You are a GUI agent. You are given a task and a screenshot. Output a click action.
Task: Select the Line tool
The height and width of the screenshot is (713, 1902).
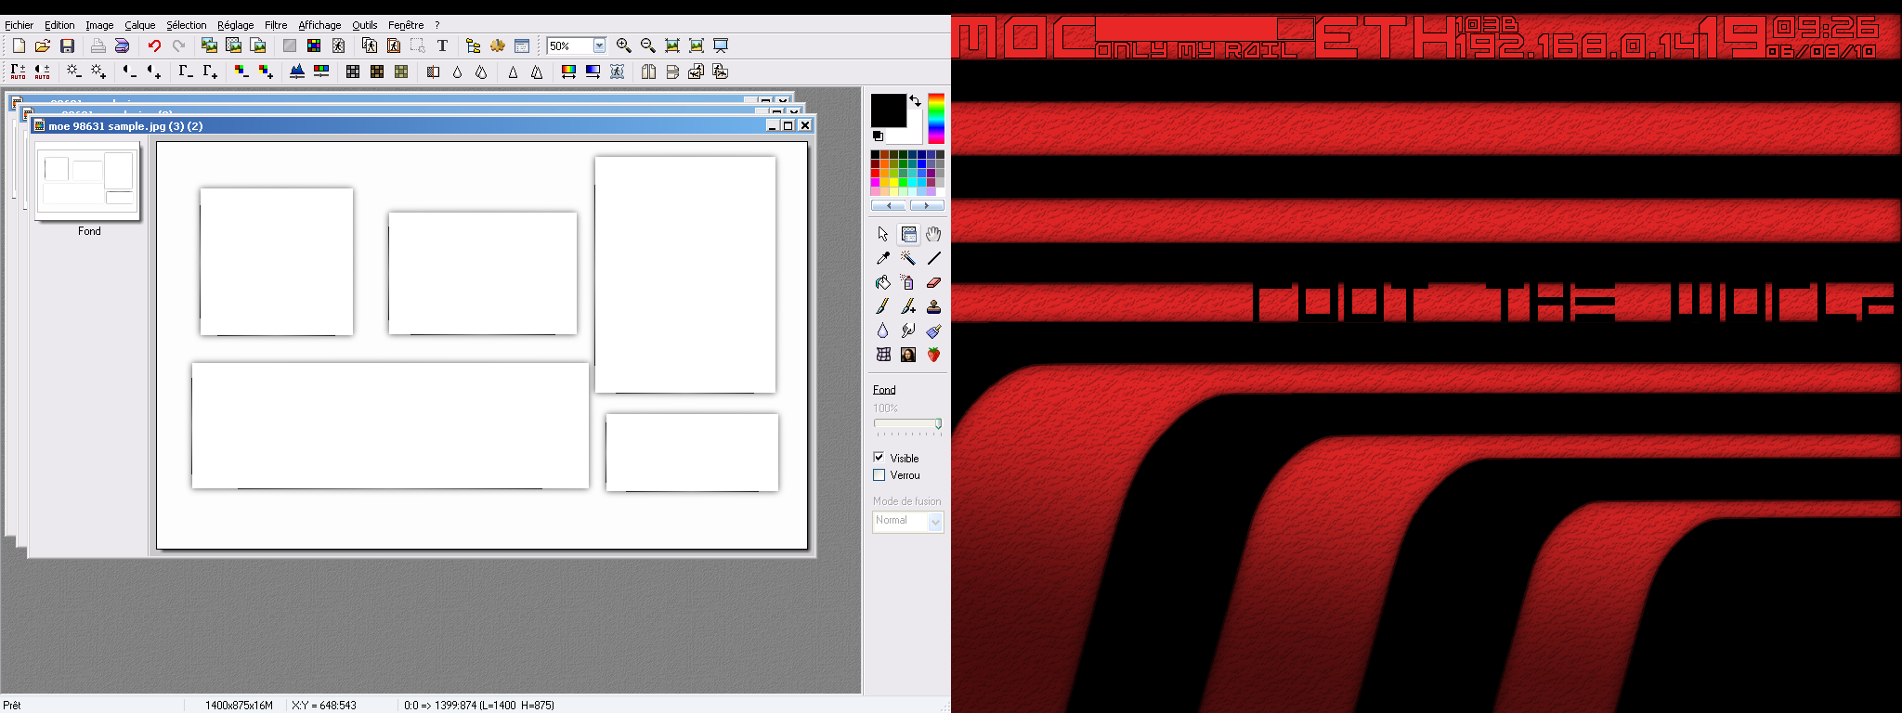click(x=933, y=258)
